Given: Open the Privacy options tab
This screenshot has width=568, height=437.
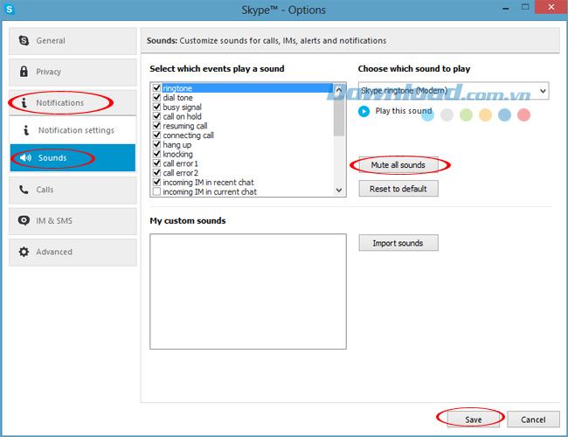Looking at the screenshot, I should [x=73, y=73].
